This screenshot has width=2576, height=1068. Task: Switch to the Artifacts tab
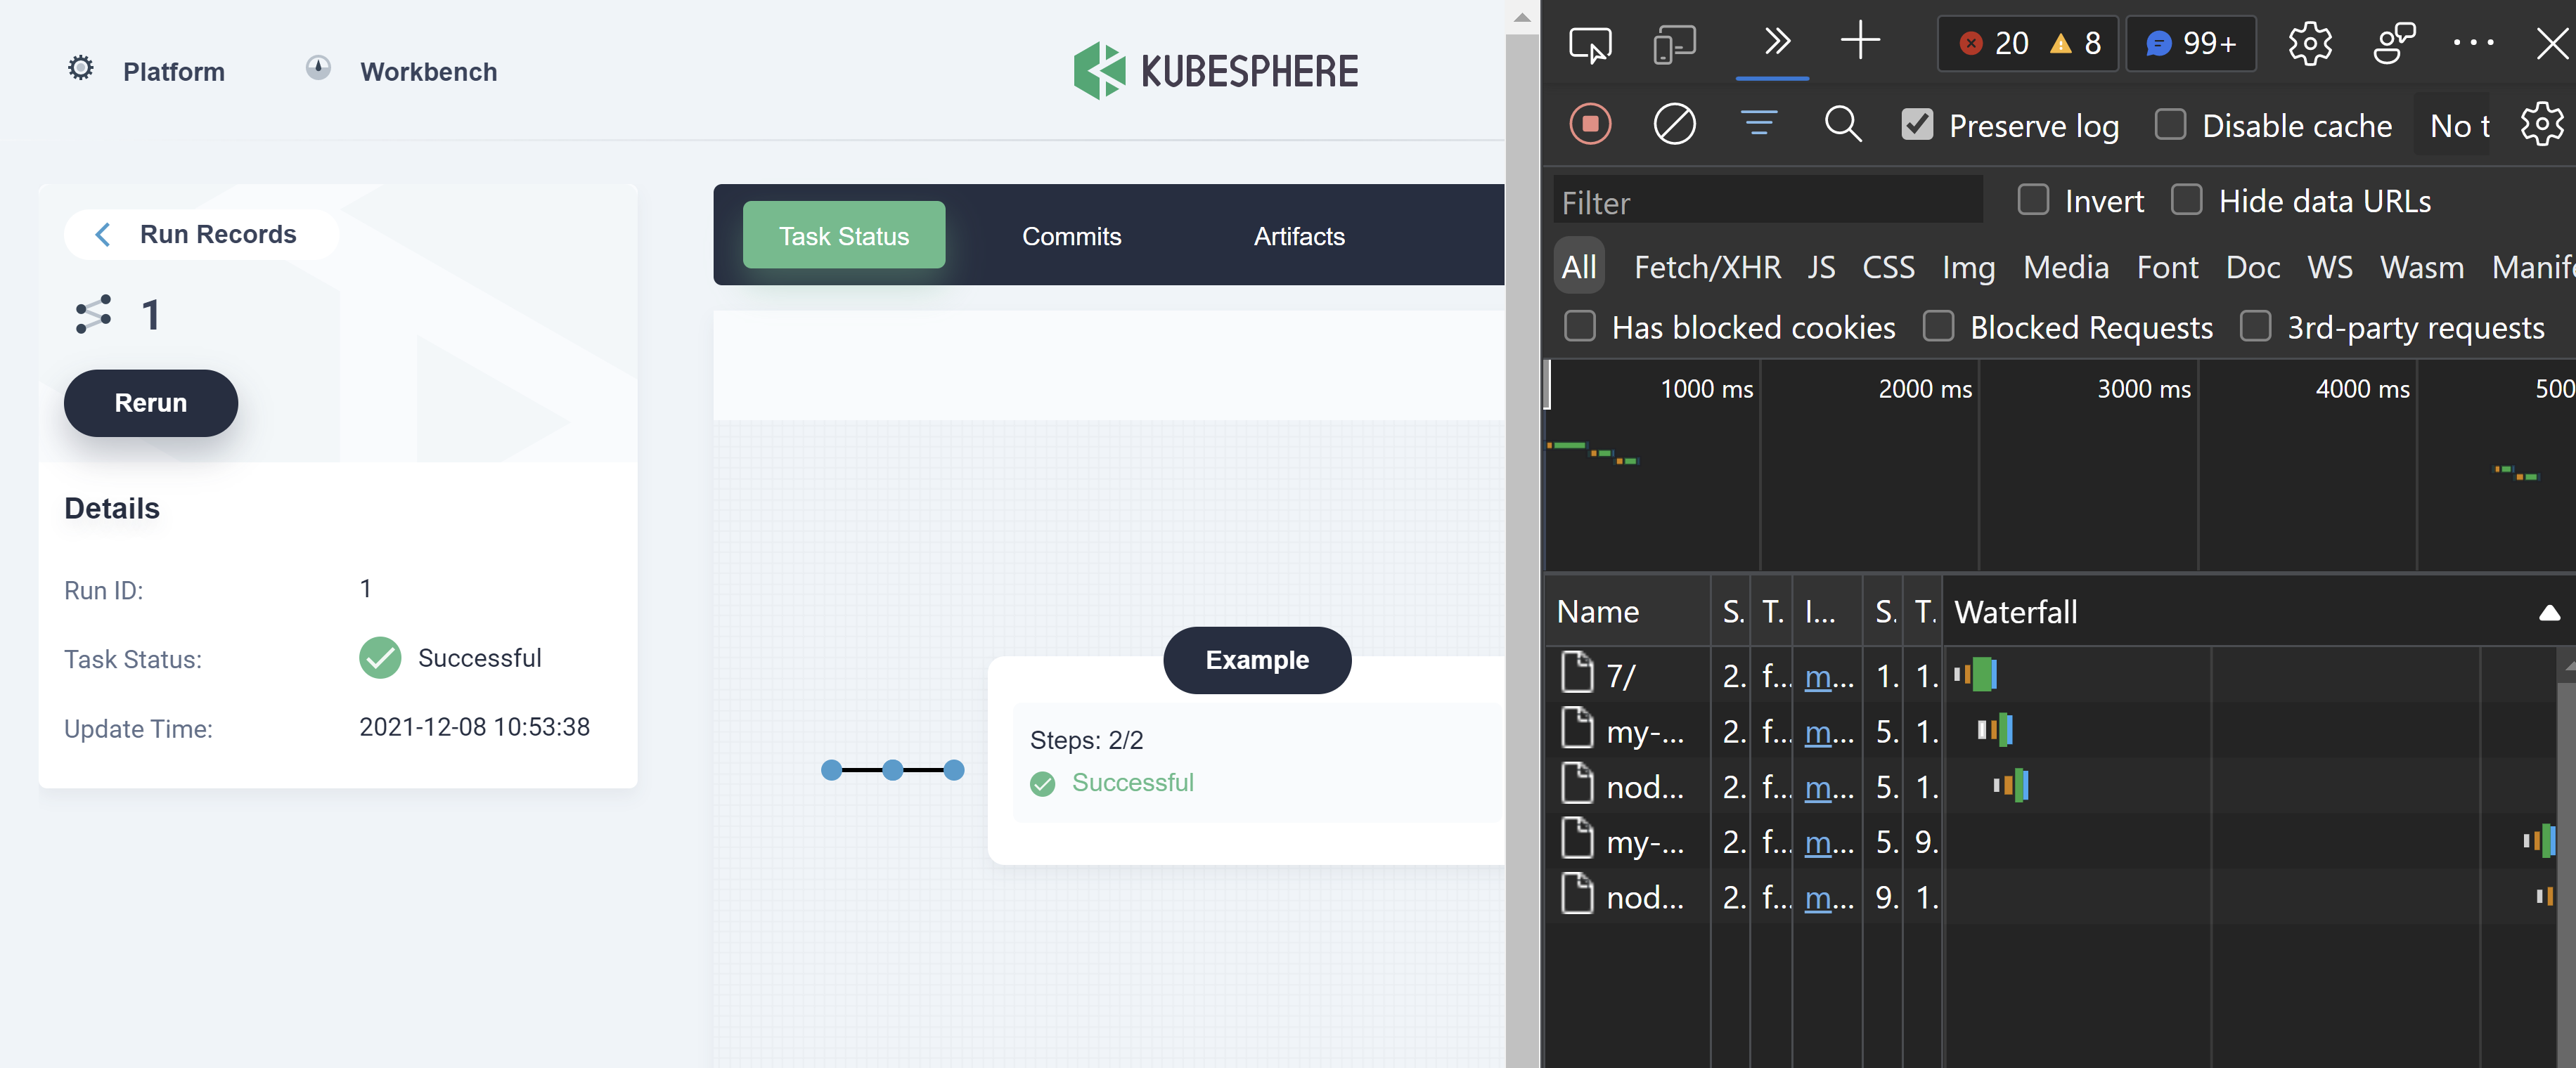pos(1299,236)
